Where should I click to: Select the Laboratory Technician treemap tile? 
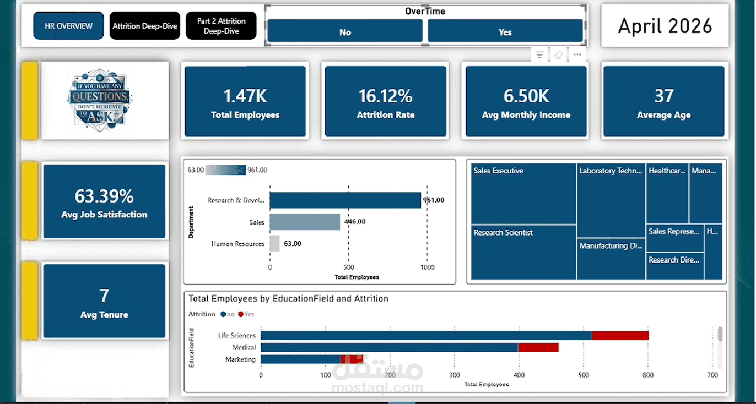(611, 200)
